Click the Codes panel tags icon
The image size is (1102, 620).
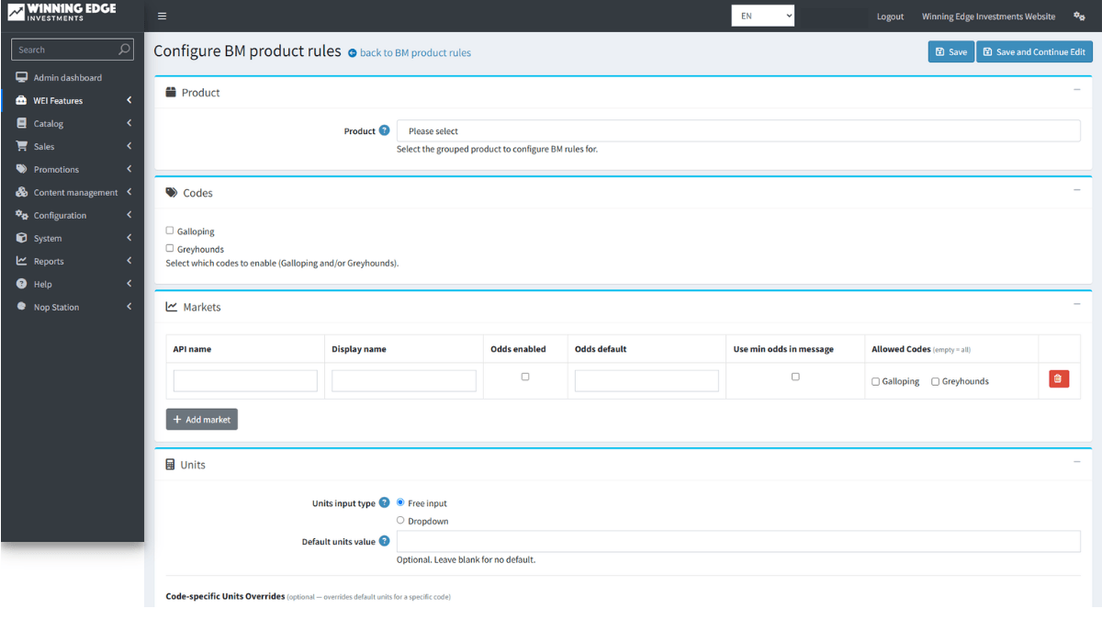pos(172,193)
